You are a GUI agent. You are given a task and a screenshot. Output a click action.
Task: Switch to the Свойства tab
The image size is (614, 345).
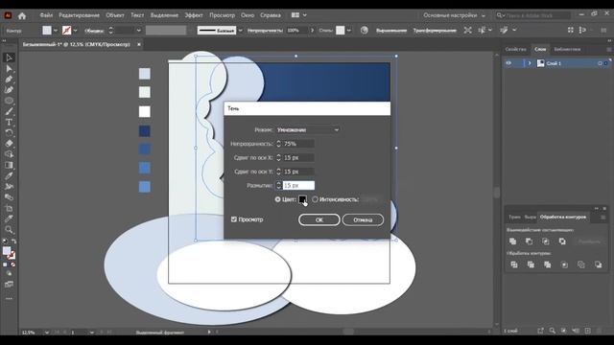pos(516,49)
